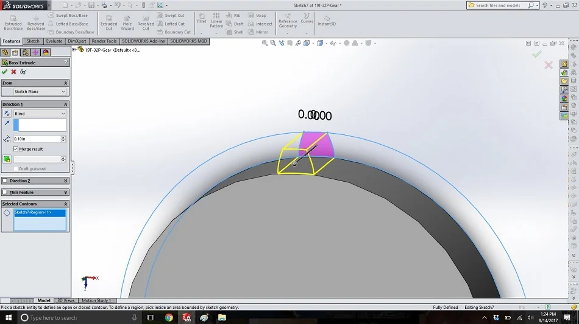579x324 pixels.
Task: Click the Search files and models box
Action: (498, 5)
